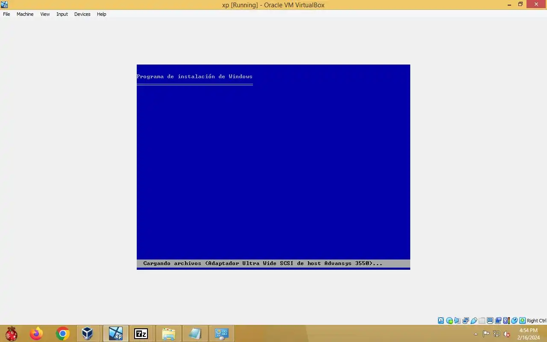Open the File menu
The height and width of the screenshot is (342, 547).
click(x=6, y=14)
